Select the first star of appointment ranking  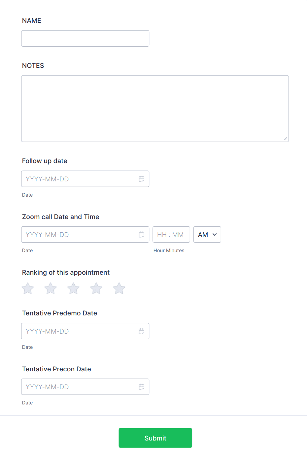27,288
